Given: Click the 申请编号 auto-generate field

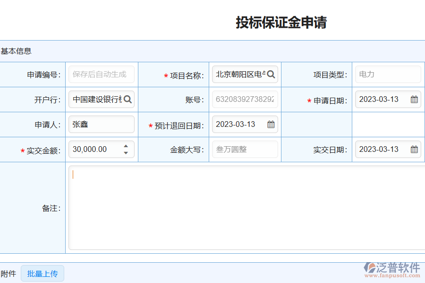Looking at the screenshot, I should pos(101,74).
